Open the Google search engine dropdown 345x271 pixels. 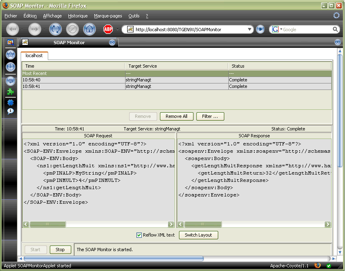tap(277, 30)
